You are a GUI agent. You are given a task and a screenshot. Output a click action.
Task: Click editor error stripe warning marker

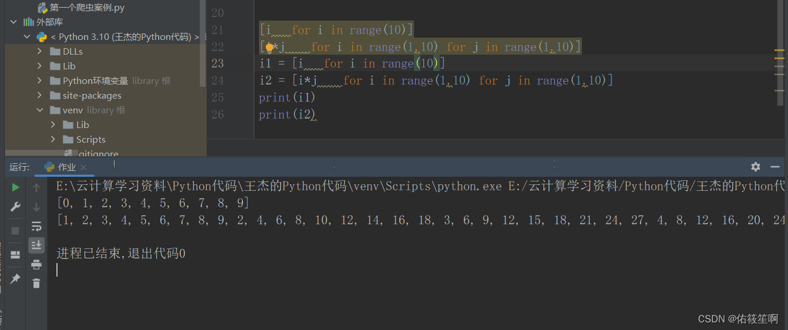779,51
